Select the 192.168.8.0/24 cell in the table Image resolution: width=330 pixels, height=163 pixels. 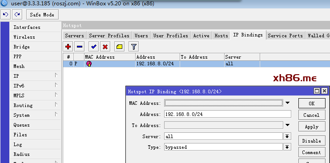click(x=157, y=64)
